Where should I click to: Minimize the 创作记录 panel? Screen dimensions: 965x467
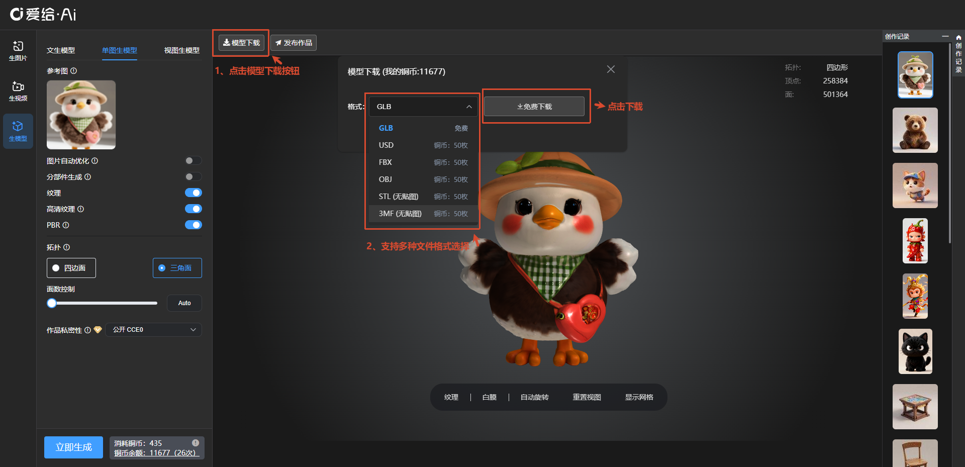[x=945, y=36]
